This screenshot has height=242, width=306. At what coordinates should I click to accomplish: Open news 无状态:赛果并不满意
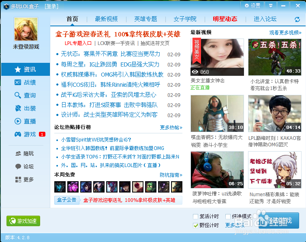111,54
